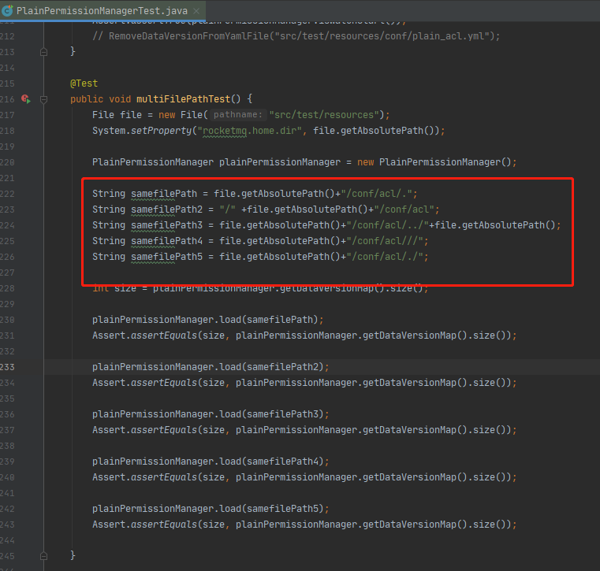Click samefilePath4 declaration on line 225
600x571 pixels.
coord(166,241)
